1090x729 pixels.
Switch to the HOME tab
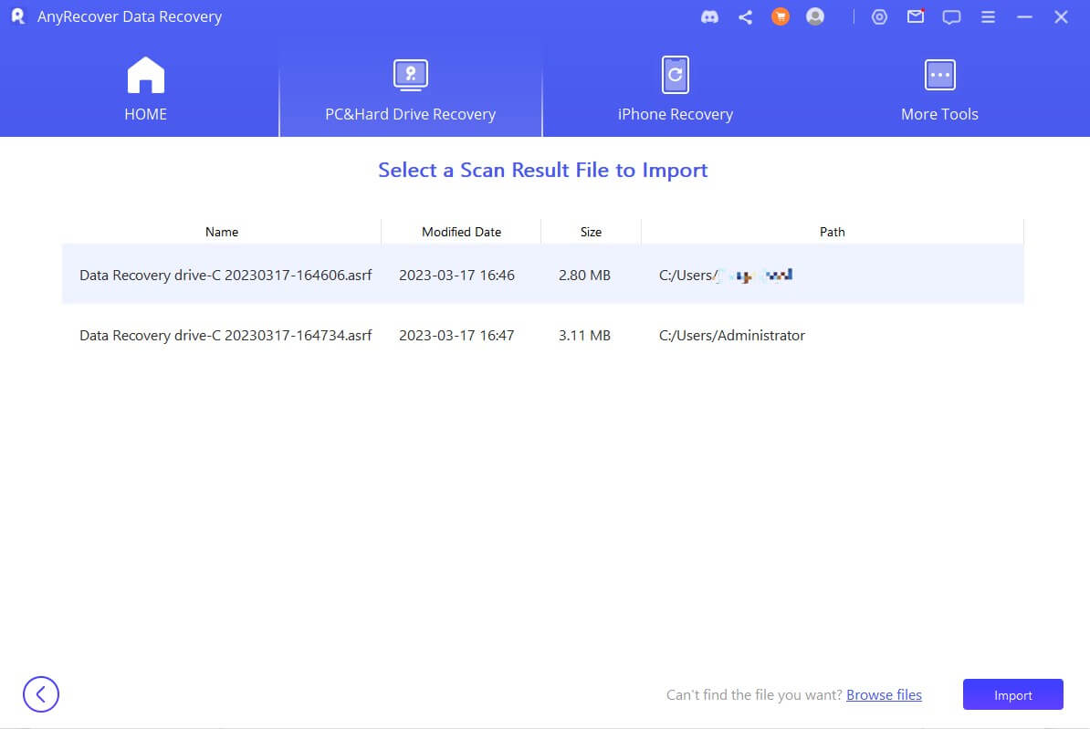coord(145,89)
